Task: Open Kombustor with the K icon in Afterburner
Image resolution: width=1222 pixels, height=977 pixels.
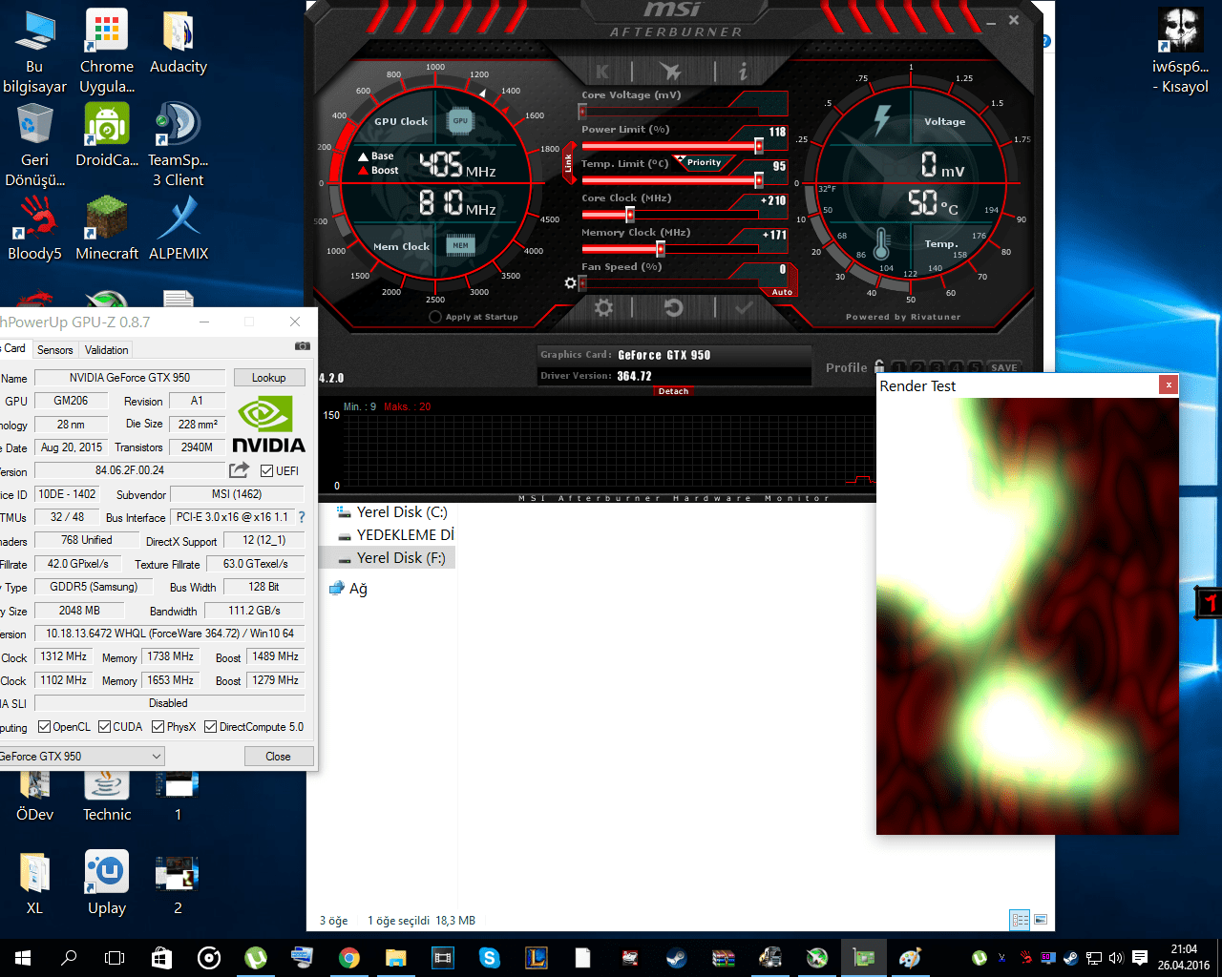Action: click(602, 71)
